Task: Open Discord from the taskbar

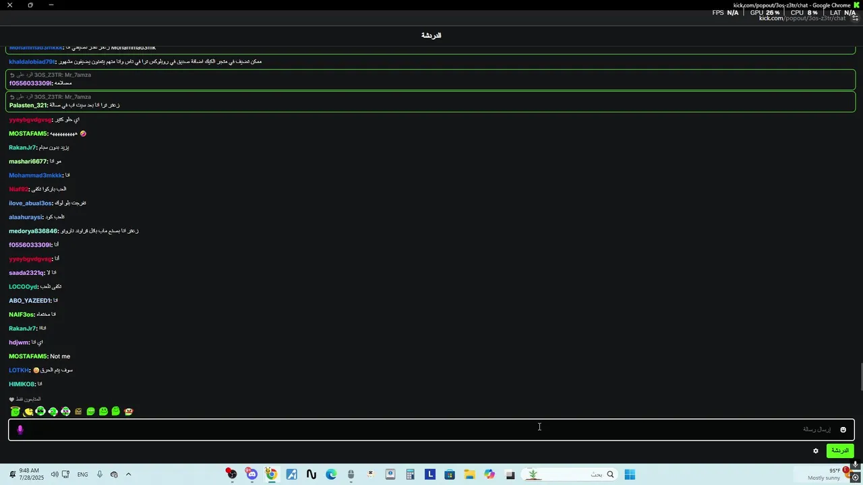Action: tap(251, 474)
